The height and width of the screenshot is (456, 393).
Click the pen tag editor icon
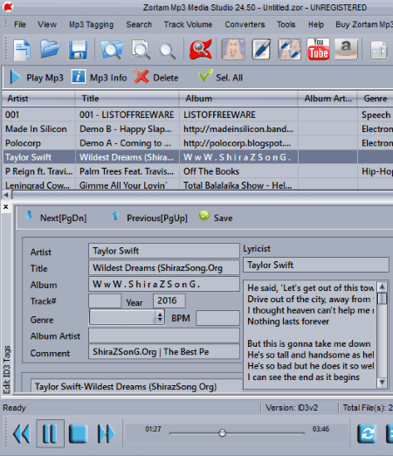pos(261,49)
